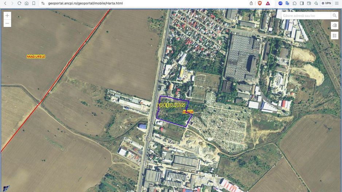This screenshot has height=192, width=342.
Task: Bookmark this page
Action: point(34,3)
